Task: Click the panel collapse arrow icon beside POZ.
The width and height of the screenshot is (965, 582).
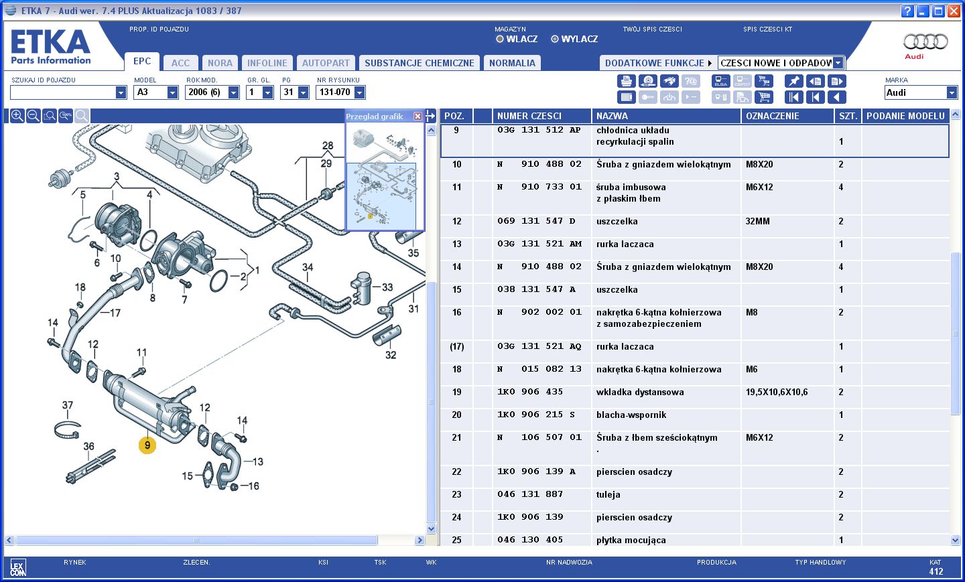Action: coord(431,116)
